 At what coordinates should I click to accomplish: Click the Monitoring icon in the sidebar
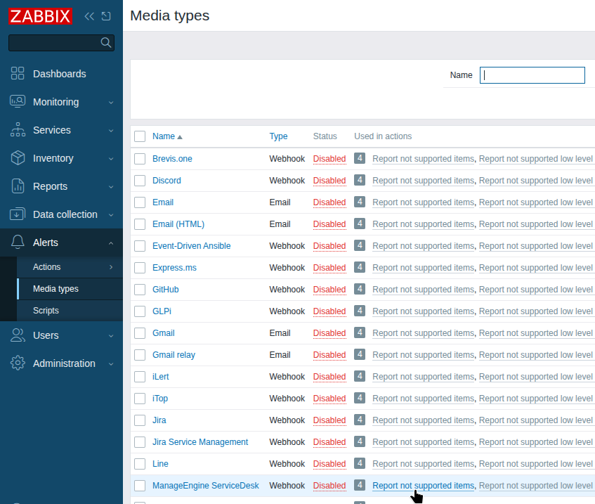18,101
